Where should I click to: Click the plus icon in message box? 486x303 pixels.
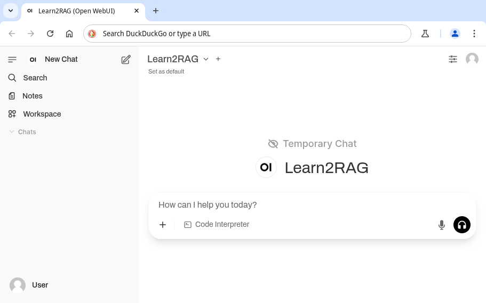click(x=163, y=225)
